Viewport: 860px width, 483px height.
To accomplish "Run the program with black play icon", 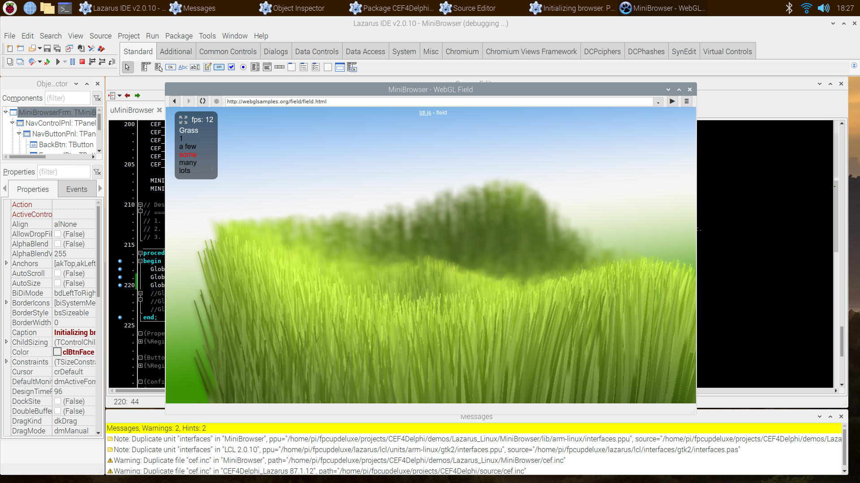I will [58, 62].
